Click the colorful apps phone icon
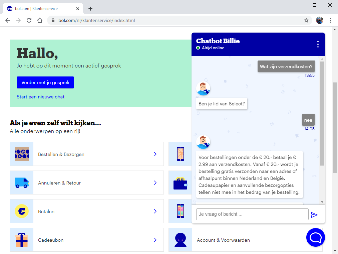338x254 pixels. [181, 211]
